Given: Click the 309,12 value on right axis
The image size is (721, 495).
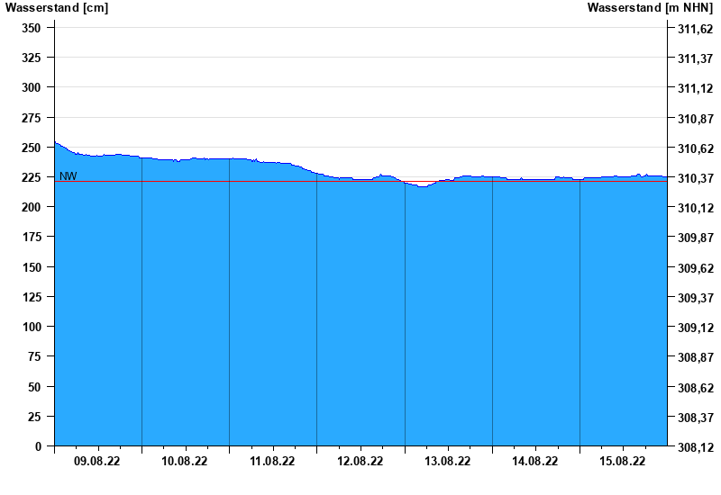Looking at the screenshot, I should click(x=695, y=328).
